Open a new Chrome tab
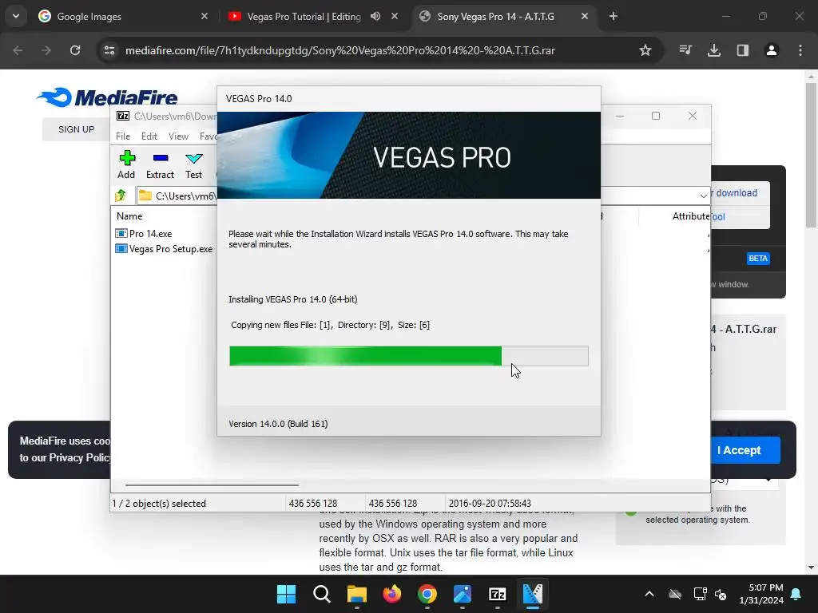Screen dimensions: 818x613 (613, 16)
